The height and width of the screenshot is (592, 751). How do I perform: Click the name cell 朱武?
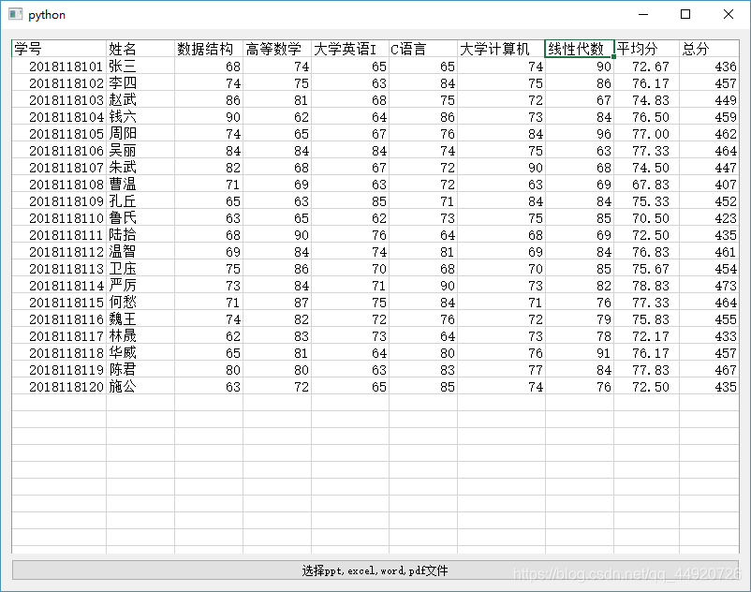coord(140,167)
